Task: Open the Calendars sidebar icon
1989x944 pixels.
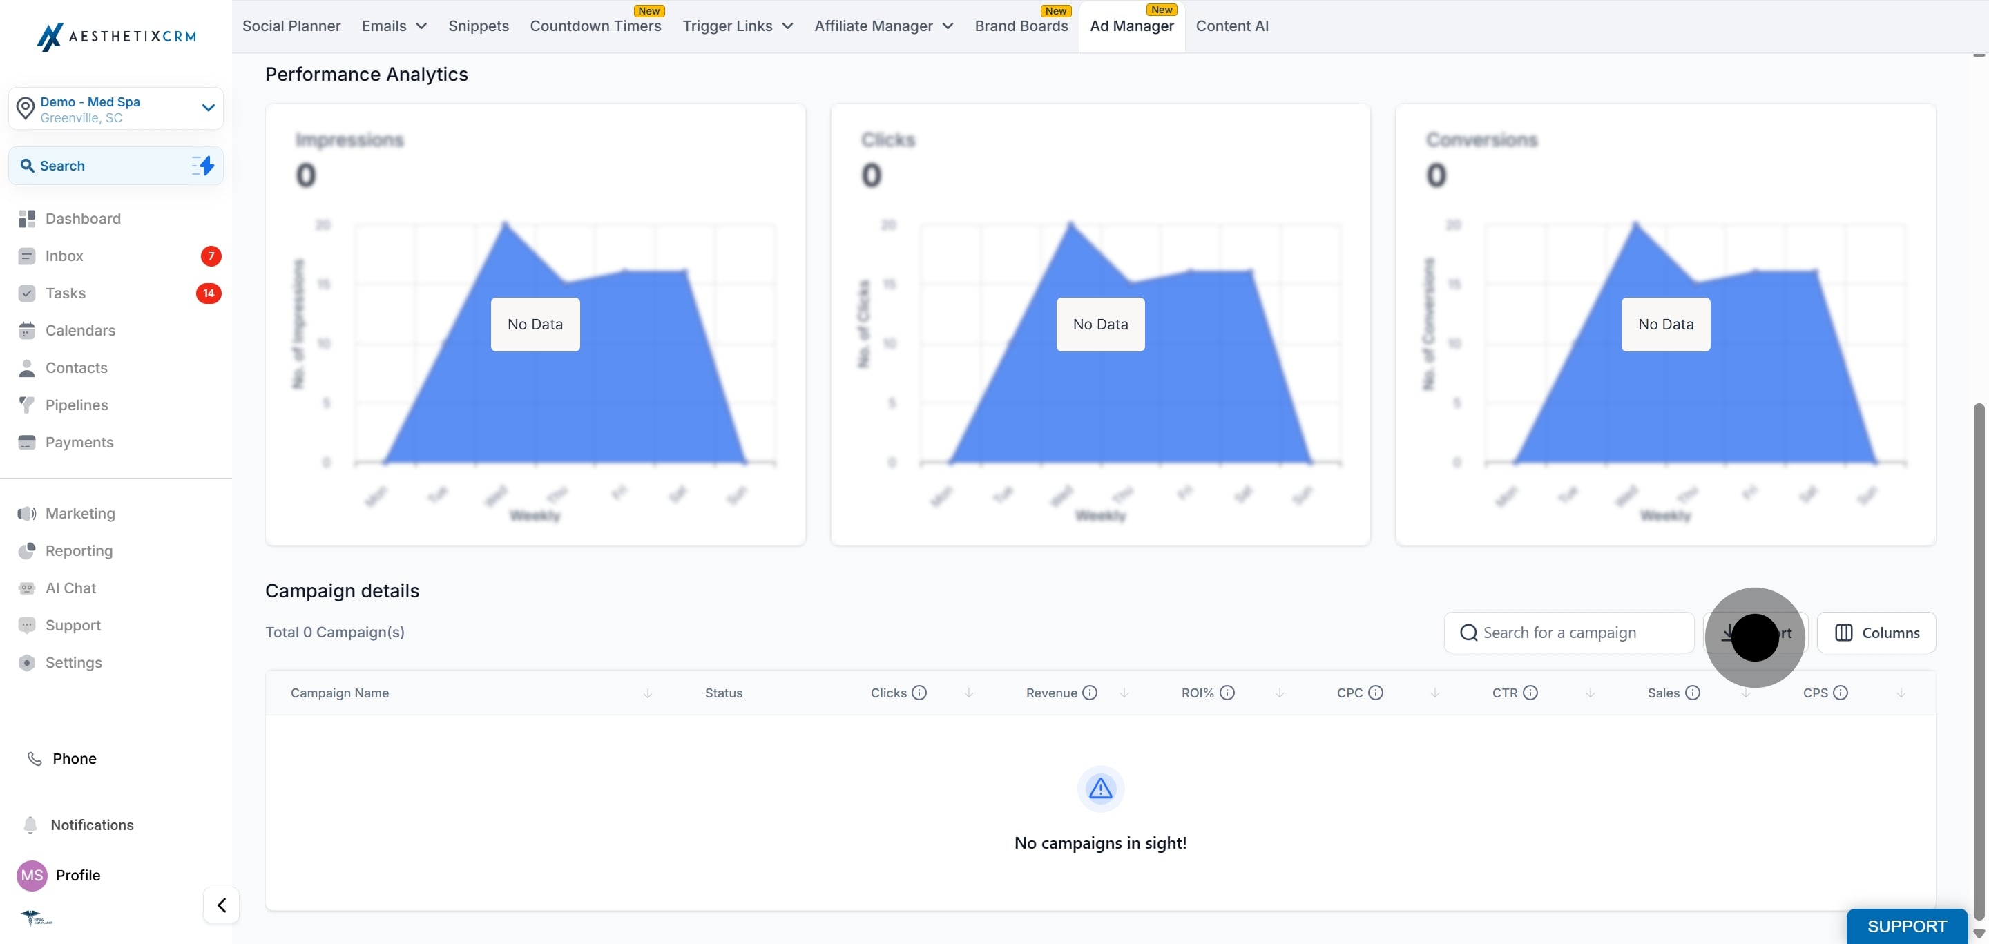Action: tap(27, 330)
